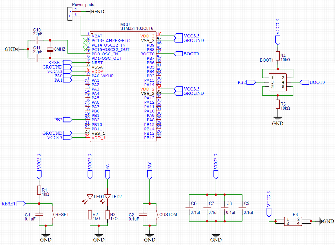Click the PA0-WKUP pin name

pos(103,76)
